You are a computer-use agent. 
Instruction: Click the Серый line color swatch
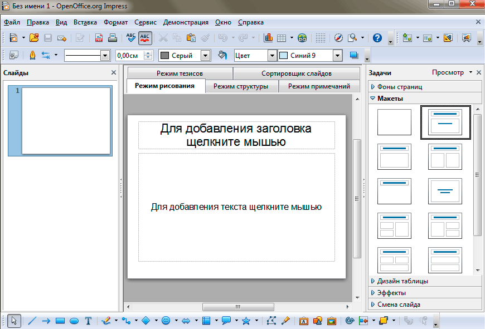(165, 56)
